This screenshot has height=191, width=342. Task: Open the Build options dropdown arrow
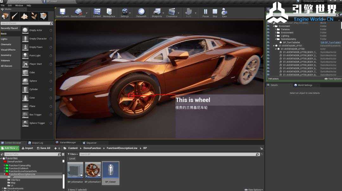pyautogui.click(x=195, y=13)
